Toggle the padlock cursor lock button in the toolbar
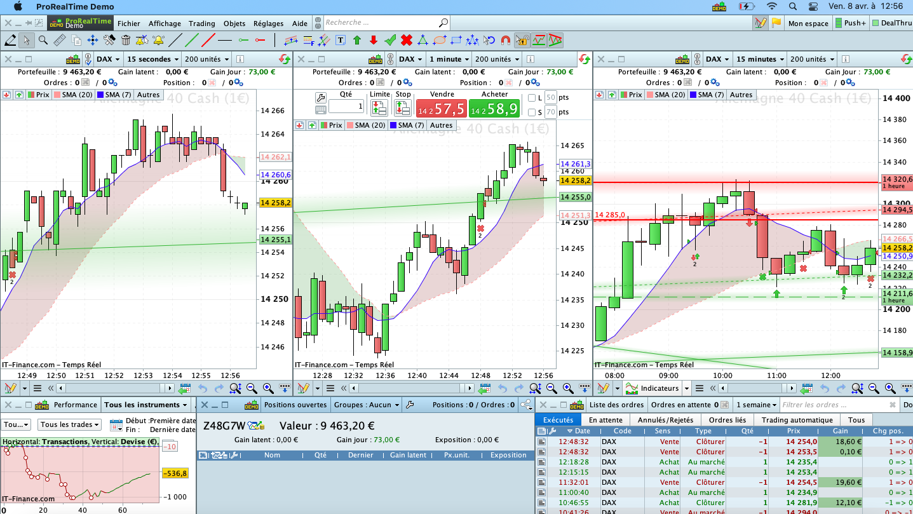The image size is (913, 514). click(522, 40)
